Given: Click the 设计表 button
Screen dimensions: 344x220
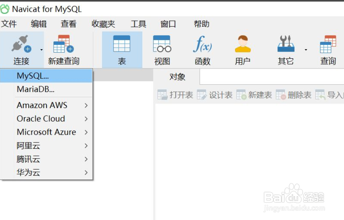Looking at the screenshot, I should pos(215,95).
